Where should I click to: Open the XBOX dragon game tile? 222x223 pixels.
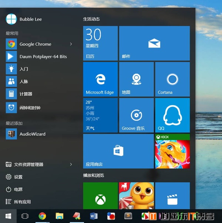point(172,151)
